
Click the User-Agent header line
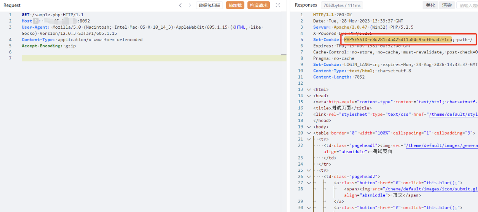142,30
